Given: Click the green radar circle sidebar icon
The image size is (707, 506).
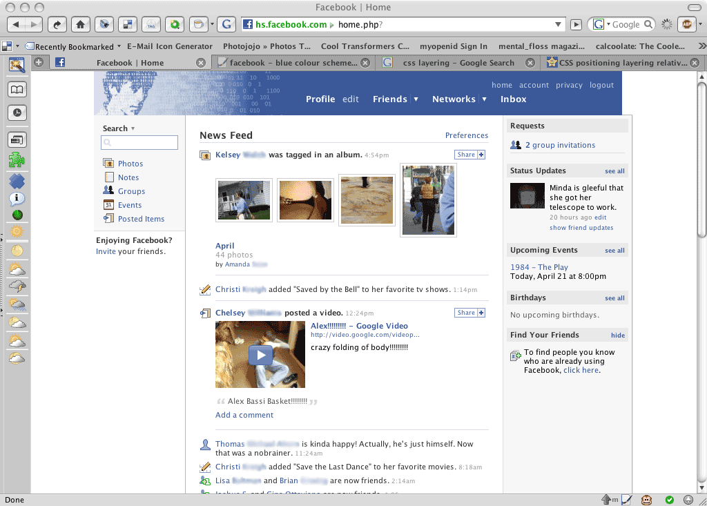Looking at the screenshot, I should (x=17, y=215).
